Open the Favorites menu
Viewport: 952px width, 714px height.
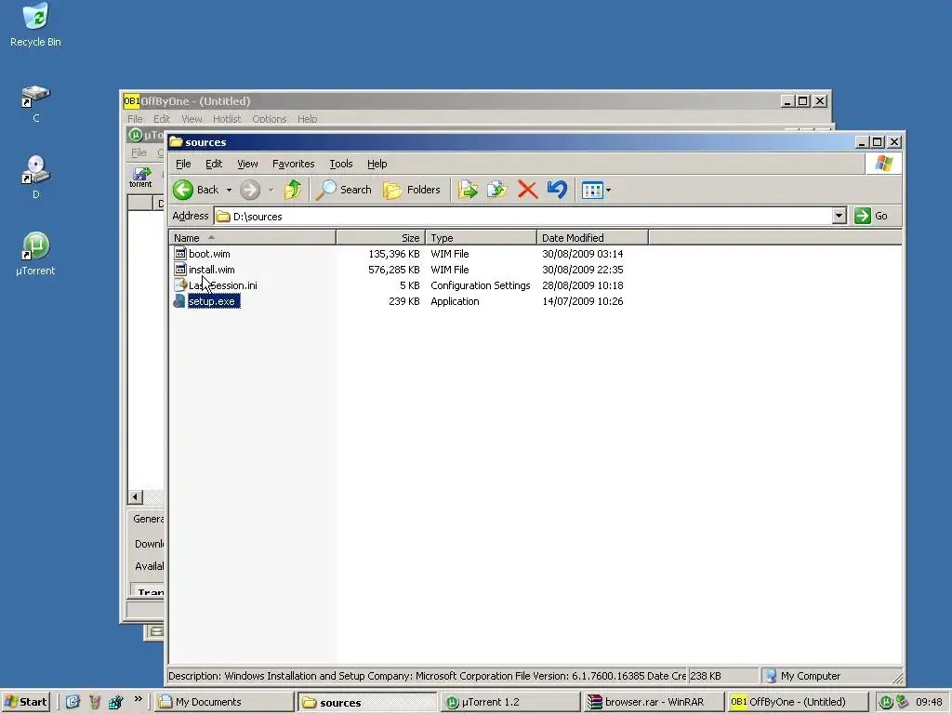coord(293,164)
